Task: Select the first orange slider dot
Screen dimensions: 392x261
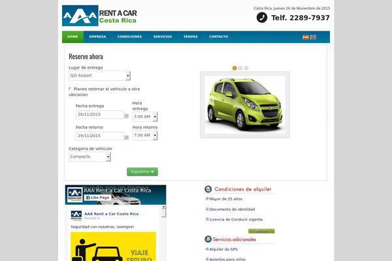Action: pos(235,68)
